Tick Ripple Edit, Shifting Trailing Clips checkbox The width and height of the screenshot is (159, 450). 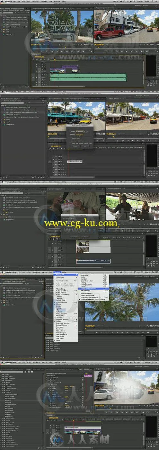click(71, 143)
